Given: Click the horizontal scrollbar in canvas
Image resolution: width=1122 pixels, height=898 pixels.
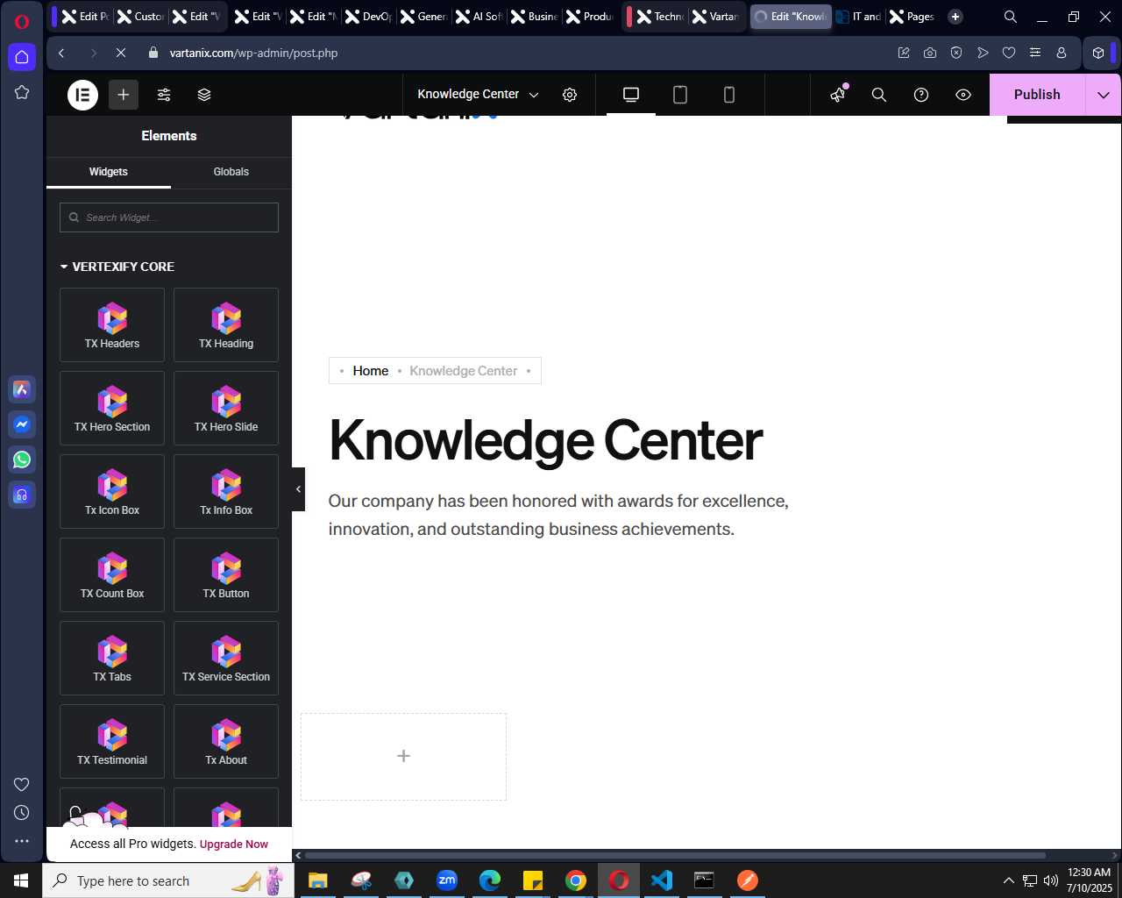Looking at the screenshot, I should point(675,855).
